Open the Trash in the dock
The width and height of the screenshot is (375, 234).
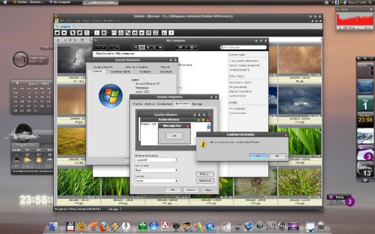(321, 226)
